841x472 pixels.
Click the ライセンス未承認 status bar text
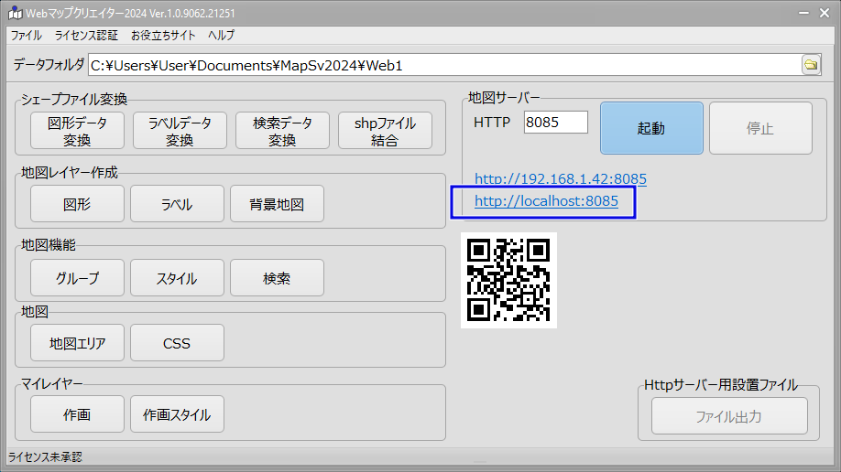(45, 457)
